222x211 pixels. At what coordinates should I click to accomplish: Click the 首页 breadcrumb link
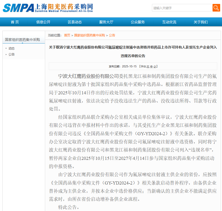coord(67,35)
